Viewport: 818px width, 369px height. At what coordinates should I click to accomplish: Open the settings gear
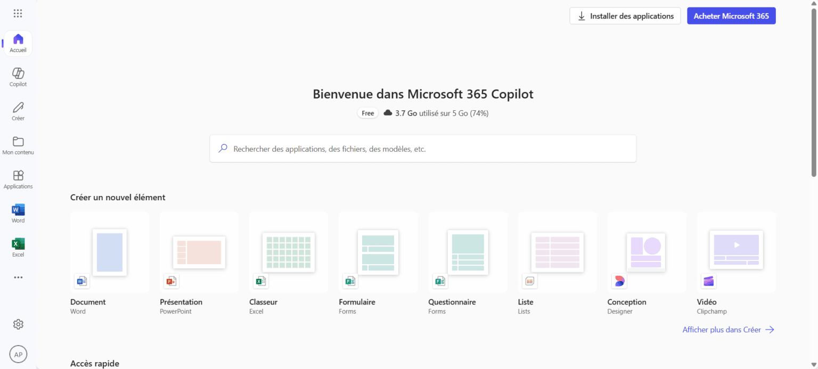[x=18, y=324]
